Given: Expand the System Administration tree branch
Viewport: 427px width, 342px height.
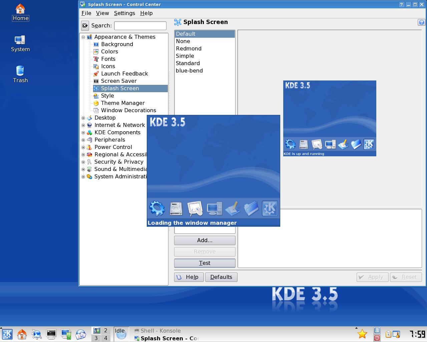Looking at the screenshot, I should (x=83, y=177).
